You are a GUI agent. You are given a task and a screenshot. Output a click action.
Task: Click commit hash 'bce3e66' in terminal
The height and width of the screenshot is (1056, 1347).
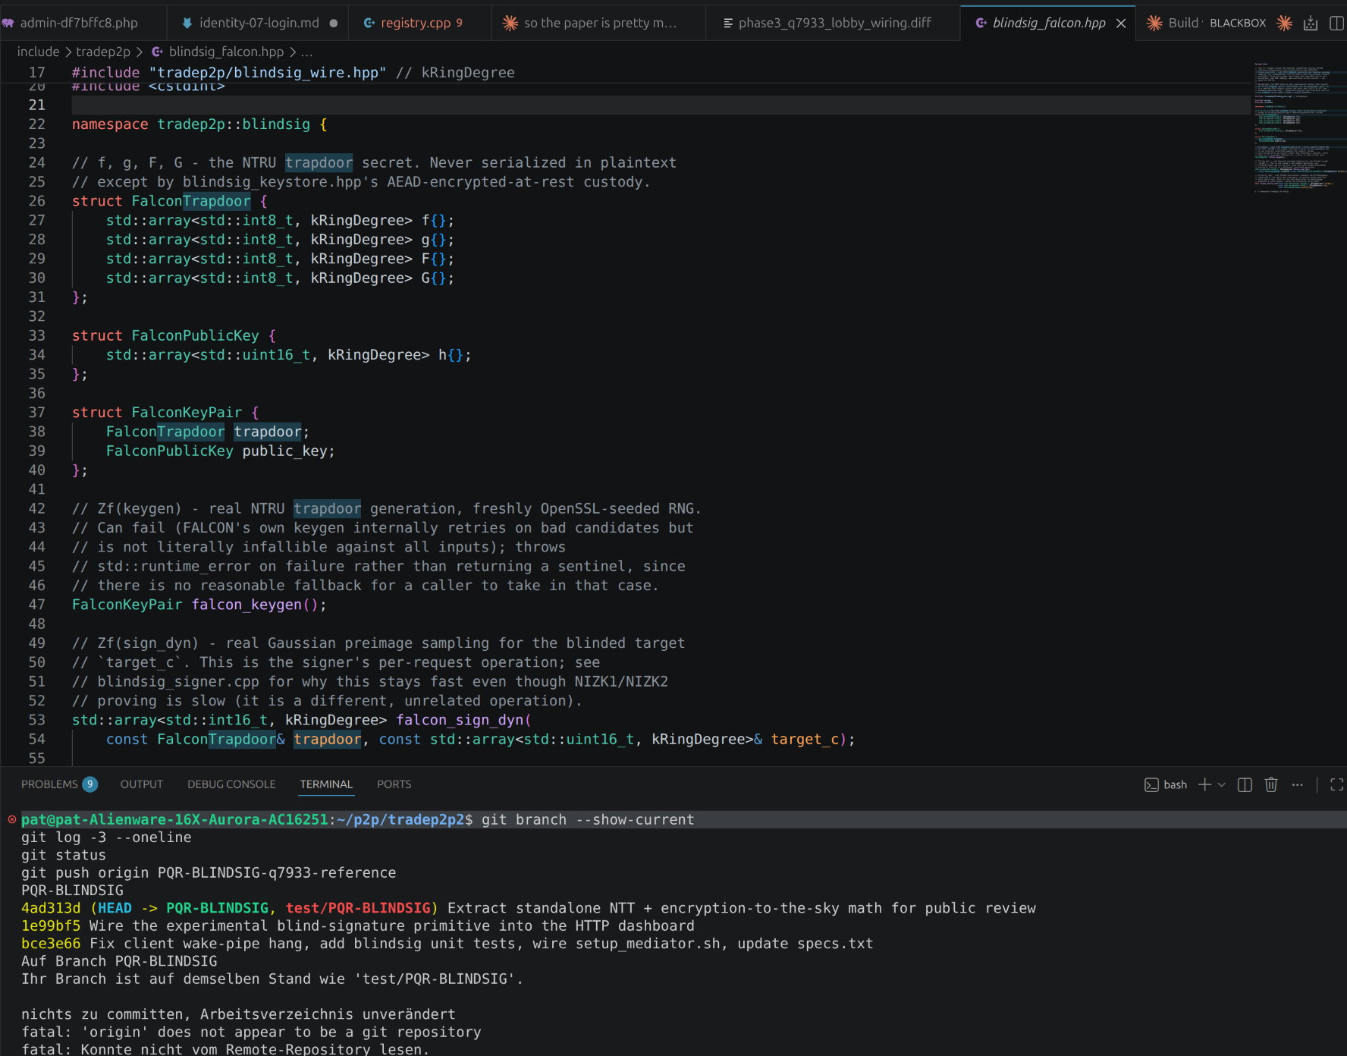(x=51, y=944)
